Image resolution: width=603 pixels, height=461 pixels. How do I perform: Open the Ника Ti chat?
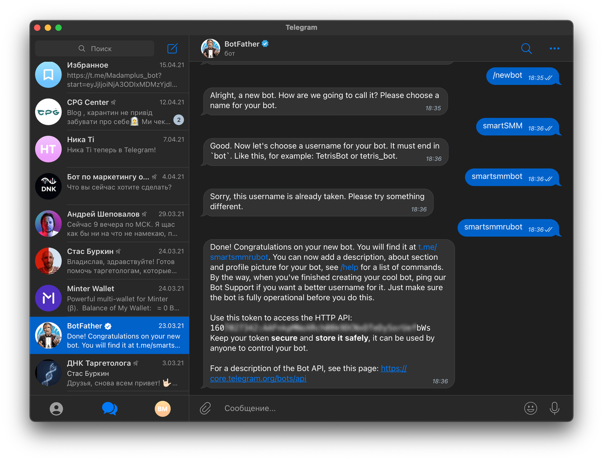110,149
